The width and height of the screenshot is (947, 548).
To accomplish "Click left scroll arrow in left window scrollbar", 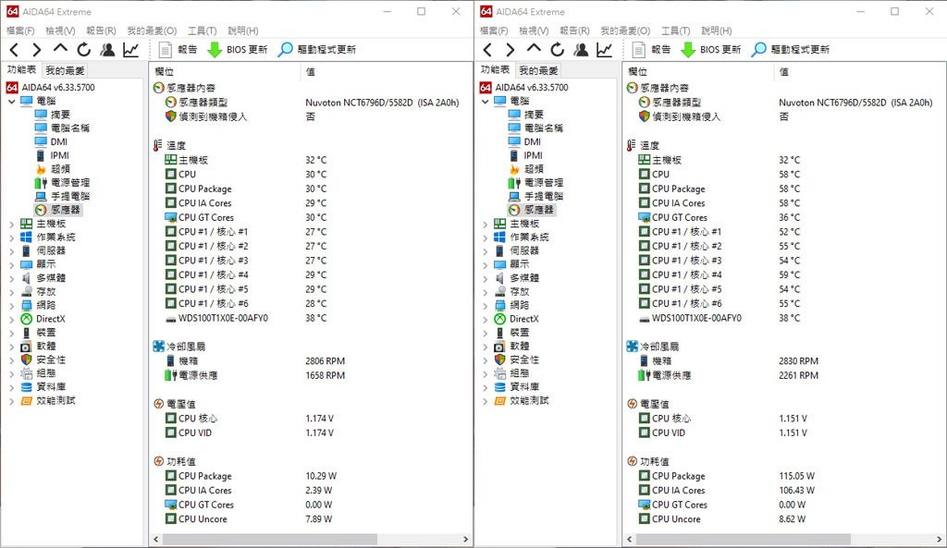I will (x=155, y=539).
